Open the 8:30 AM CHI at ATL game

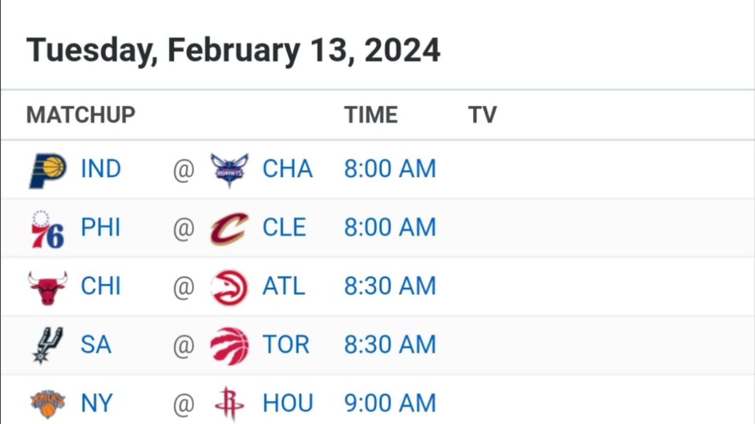coord(390,286)
